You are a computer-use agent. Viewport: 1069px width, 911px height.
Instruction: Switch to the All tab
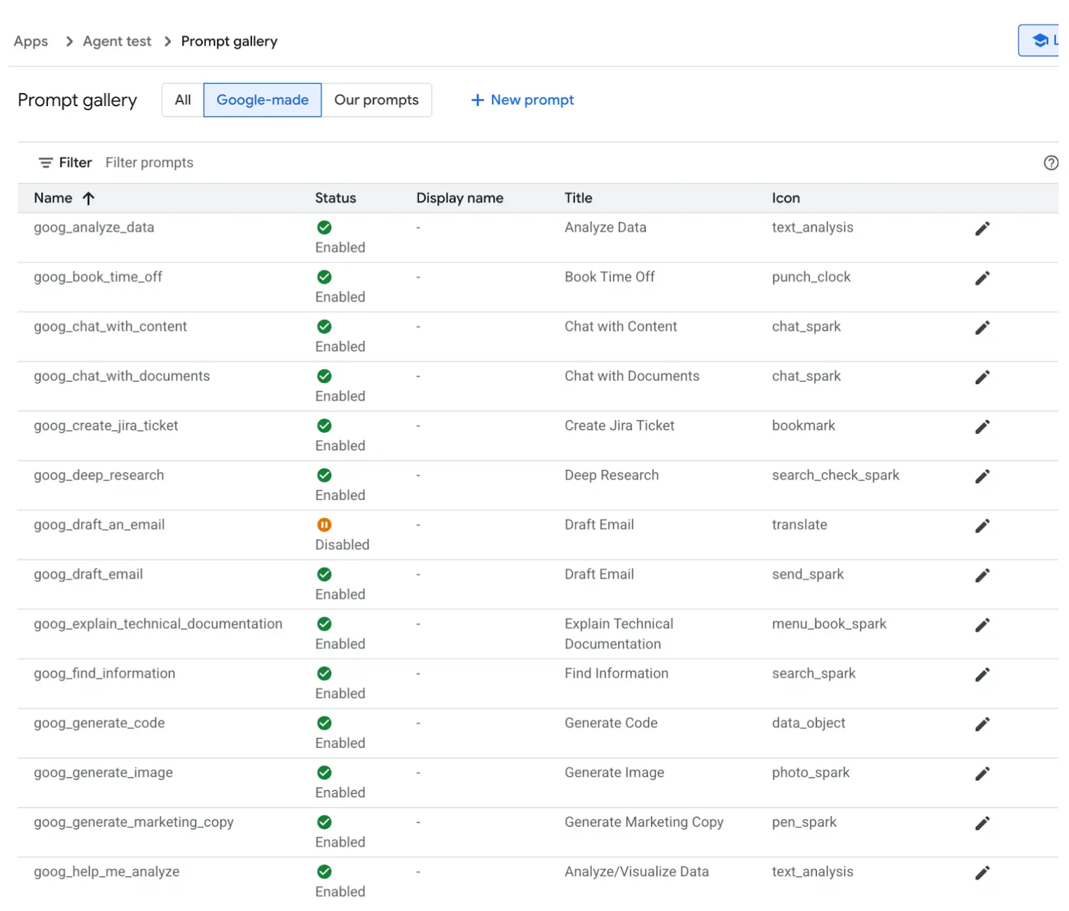[183, 100]
